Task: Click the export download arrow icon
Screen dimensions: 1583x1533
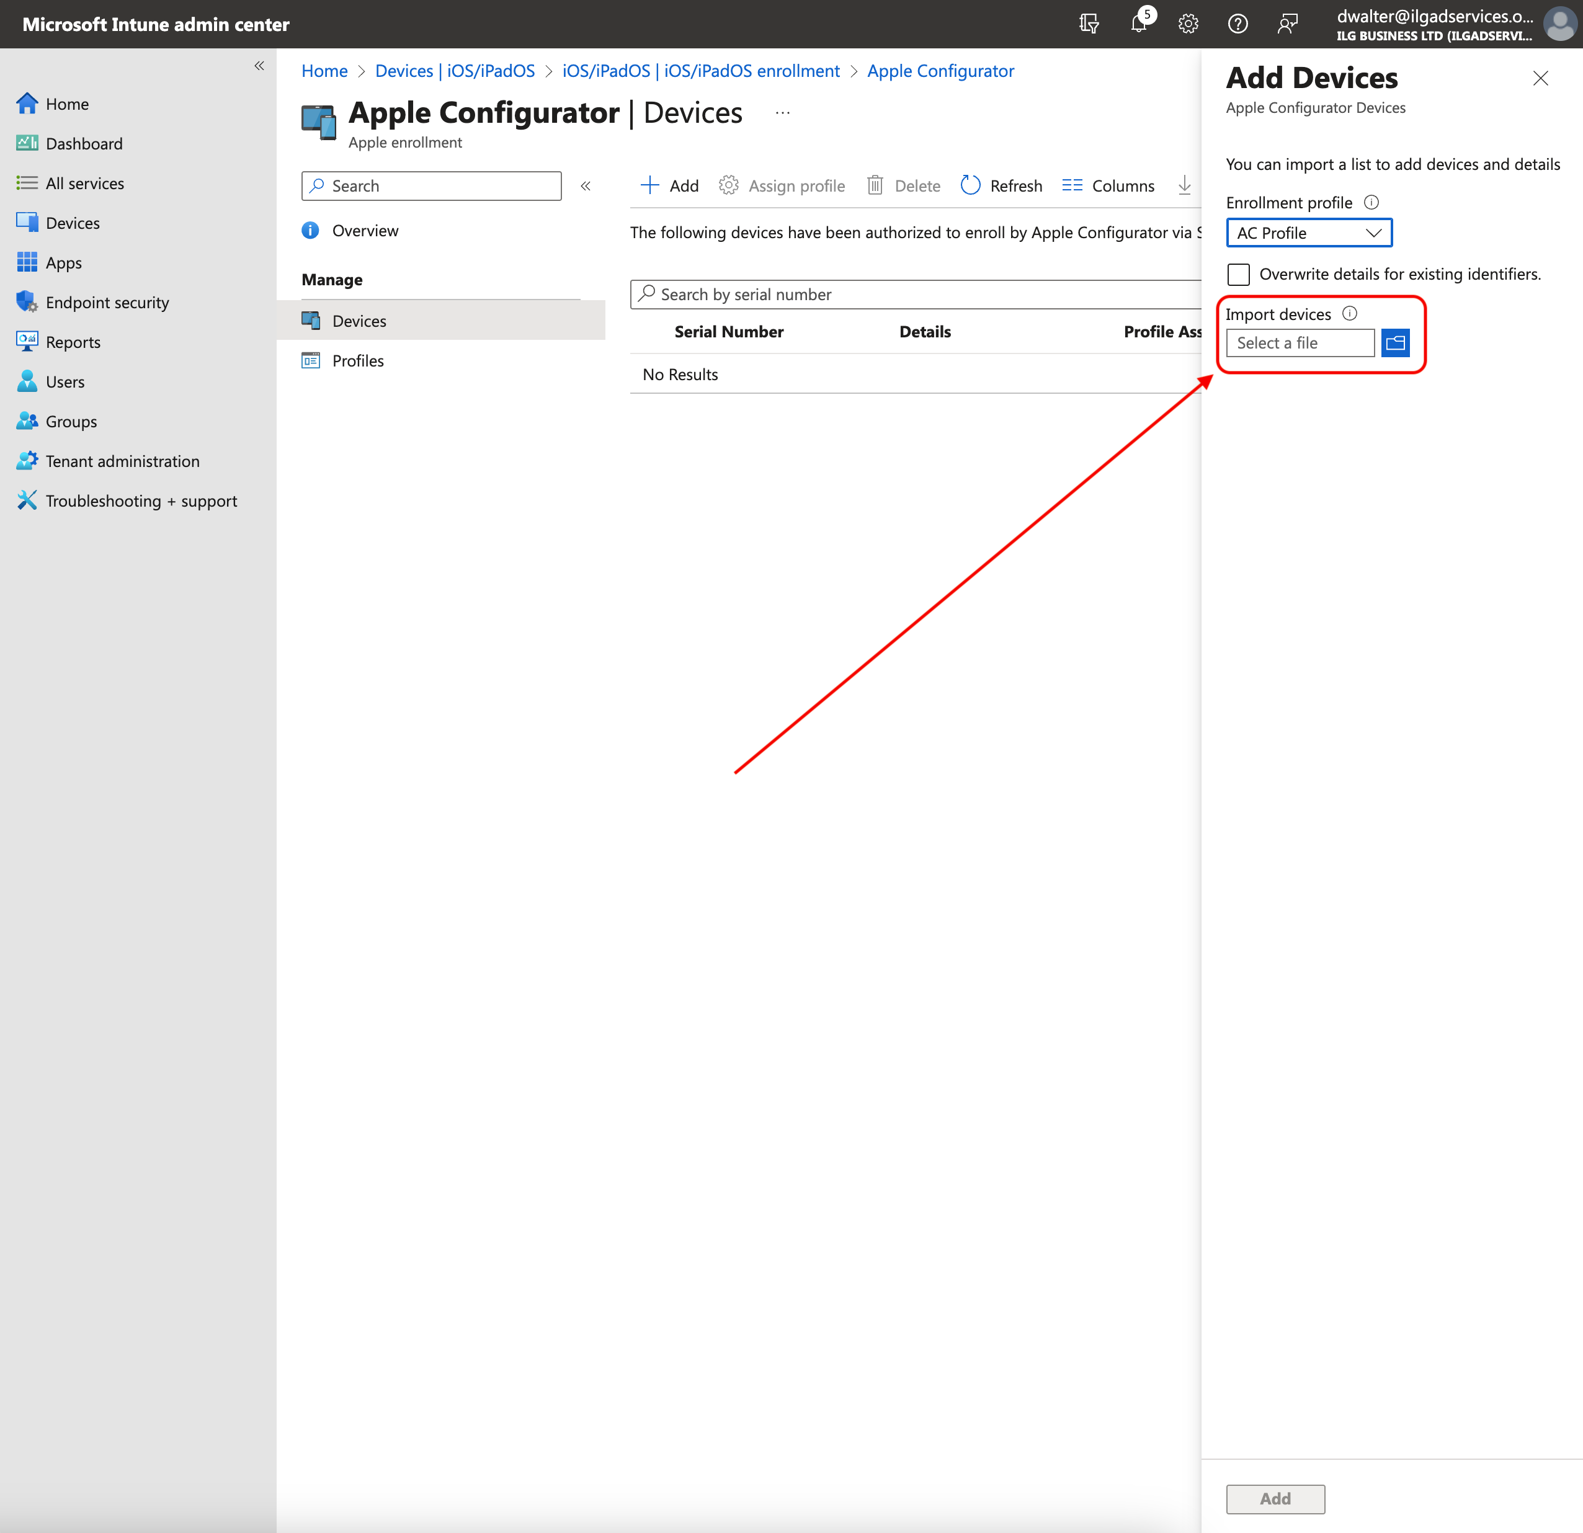Action: (x=1184, y=185)
